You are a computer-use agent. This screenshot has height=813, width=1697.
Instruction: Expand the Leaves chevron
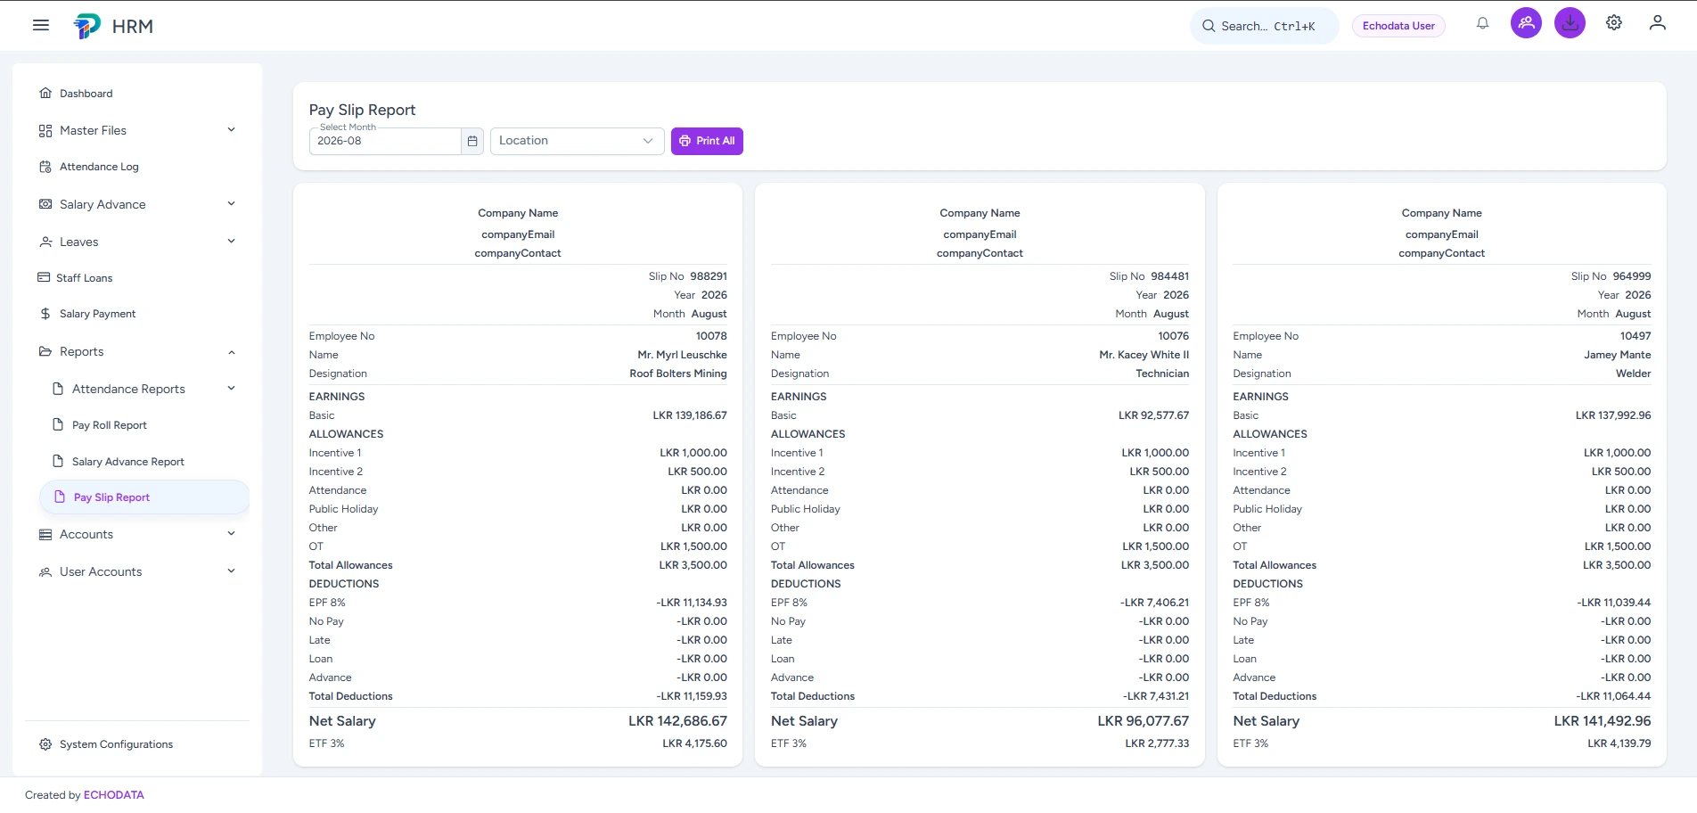pos(231,241)
